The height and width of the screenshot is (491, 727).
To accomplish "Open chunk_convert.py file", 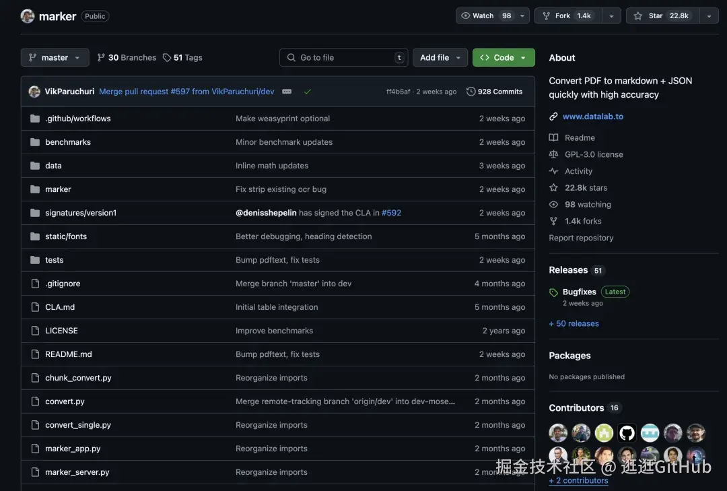I will click(78, 378).
